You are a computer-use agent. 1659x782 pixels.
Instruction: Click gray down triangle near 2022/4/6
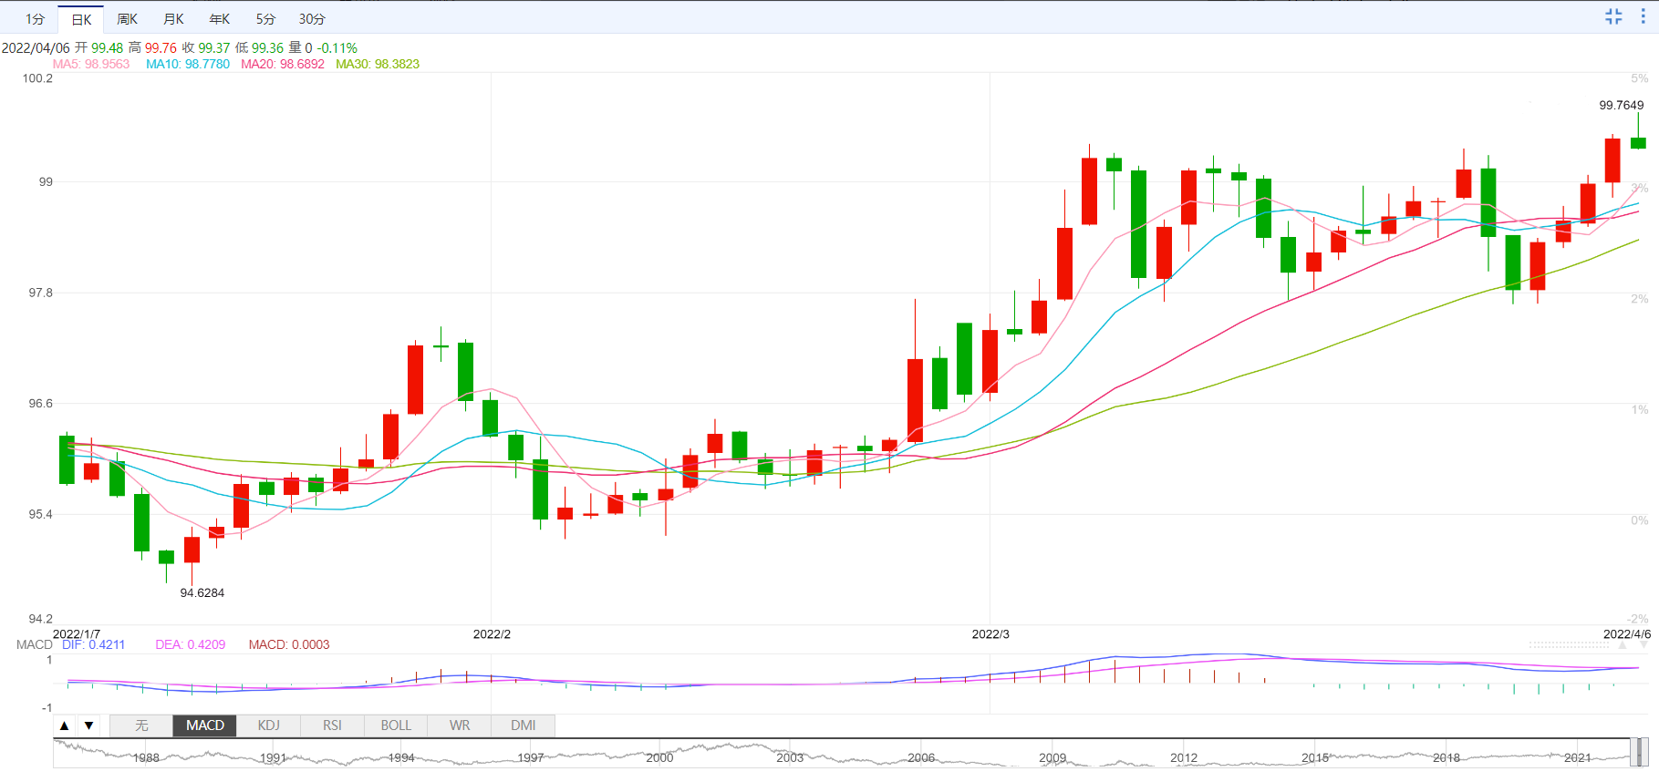pos(1643,644)
